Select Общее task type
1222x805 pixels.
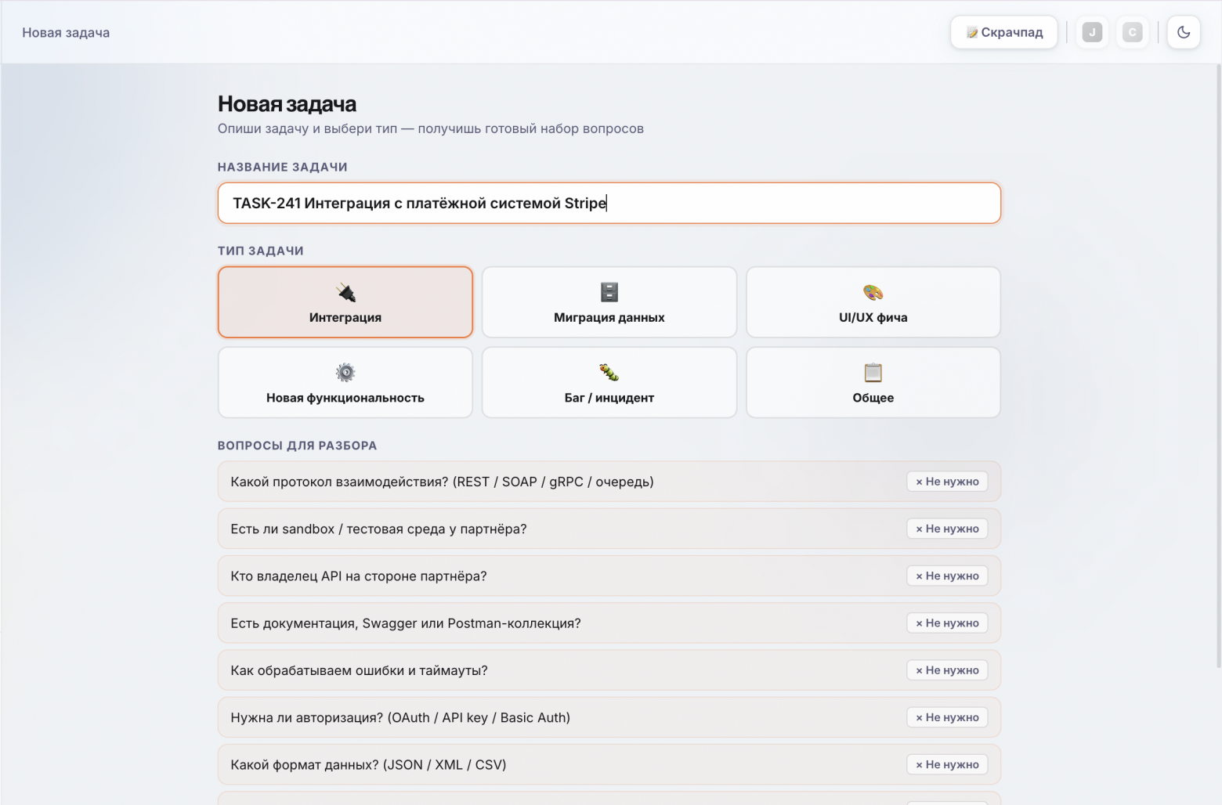(873, 383)
